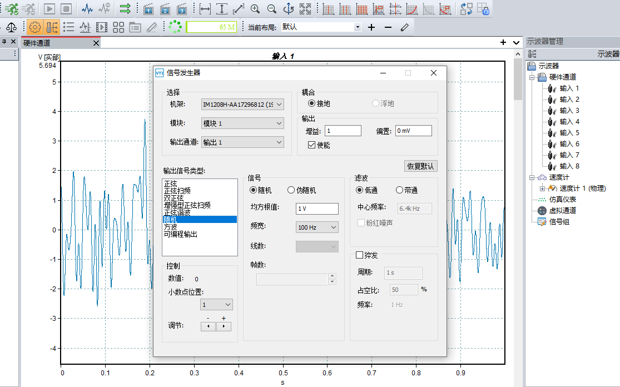Click the green double right-arrow icon
The width and height of the screenshot is (620, 387).
[x=125, y=9]
